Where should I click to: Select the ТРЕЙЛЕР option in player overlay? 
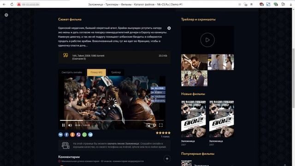(x=158, y=97)
